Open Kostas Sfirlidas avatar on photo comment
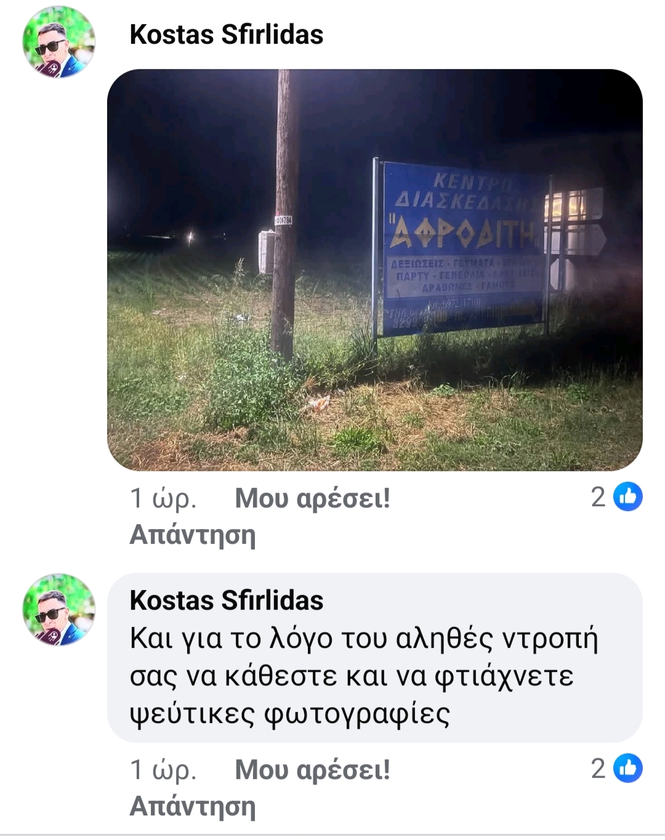This screenshot has height=840, width=665. pos(59,42)
